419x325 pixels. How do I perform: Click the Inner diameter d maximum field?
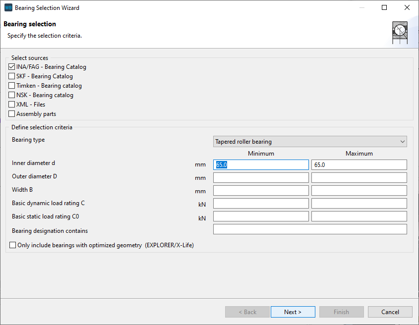[x=359, y=165]
